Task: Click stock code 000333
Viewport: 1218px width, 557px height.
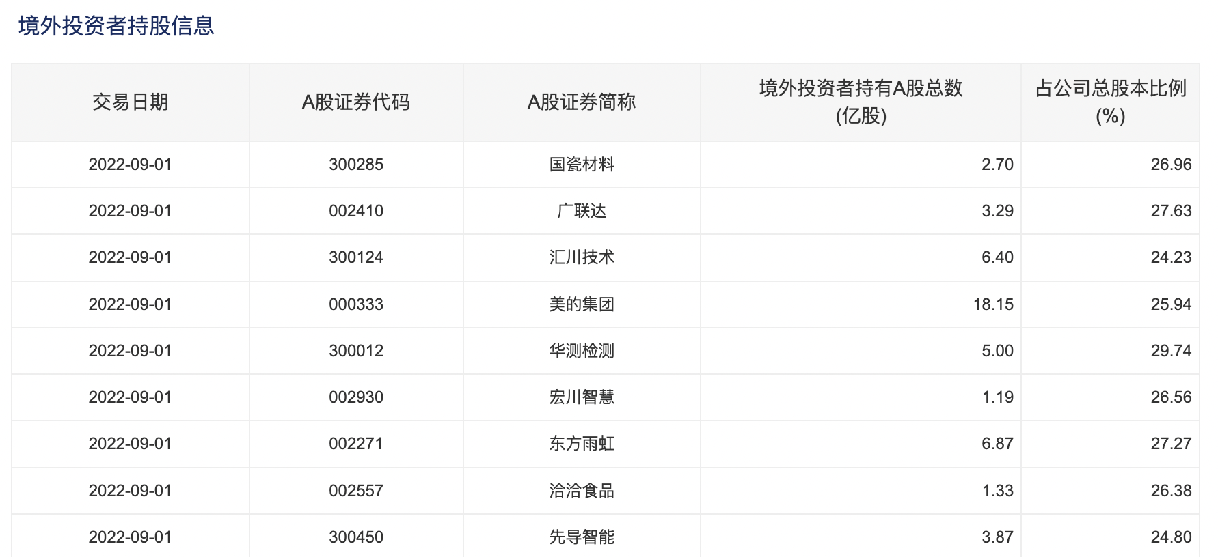Action: point(356,304)
